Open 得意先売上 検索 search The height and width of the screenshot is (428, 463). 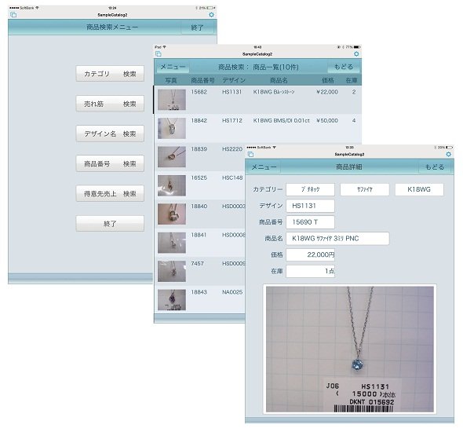pos(110,194)
